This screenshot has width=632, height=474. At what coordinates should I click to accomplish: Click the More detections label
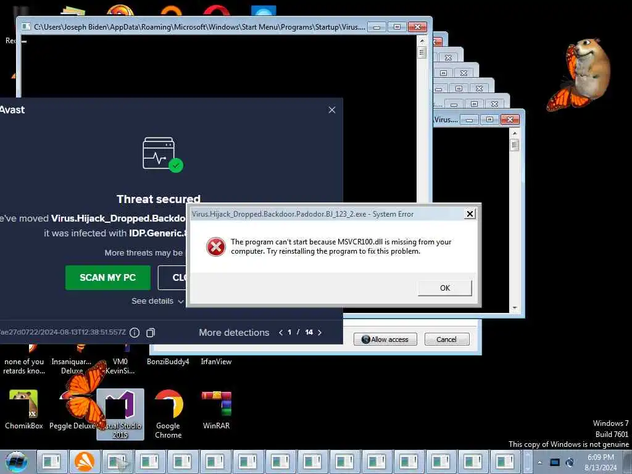[234, 333]
